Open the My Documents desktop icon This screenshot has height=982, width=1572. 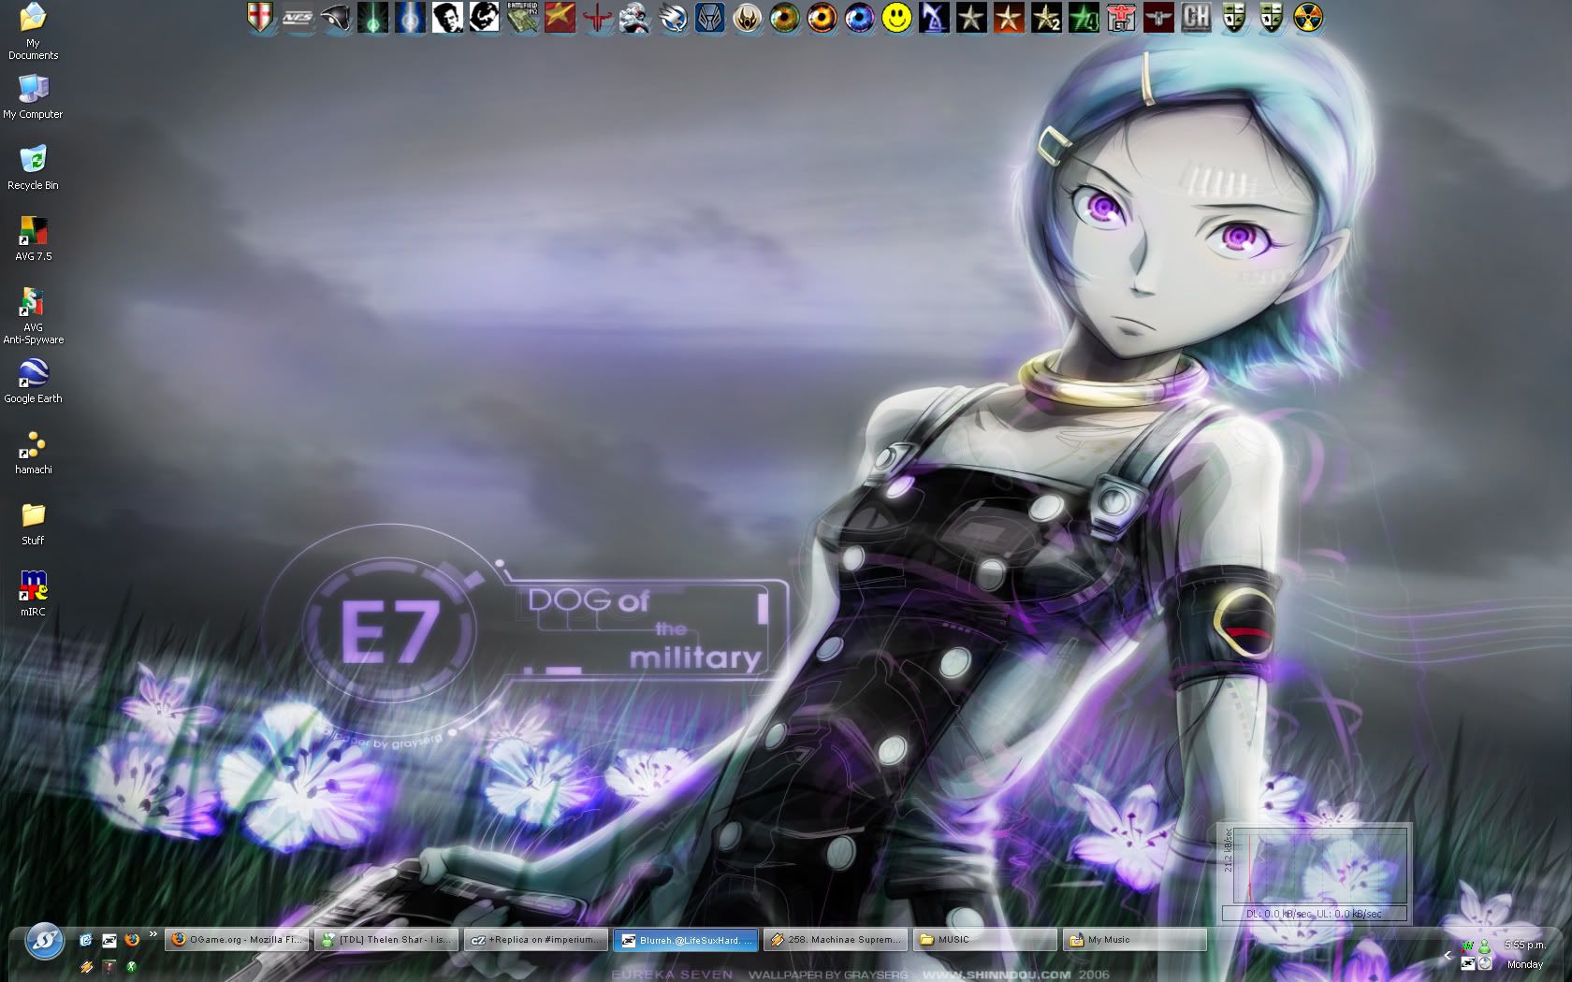[33, 31]
